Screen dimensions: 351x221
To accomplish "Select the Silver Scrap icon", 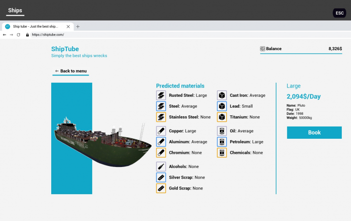I will tap(161, 177).
